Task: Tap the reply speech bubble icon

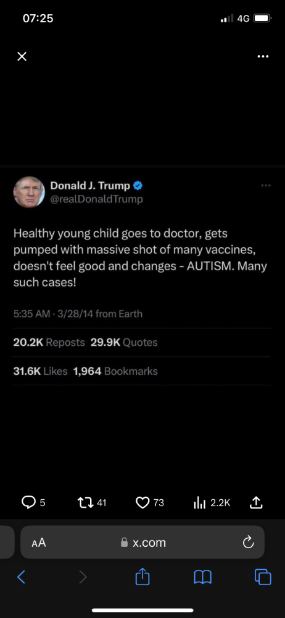Action: coord(28,502)
